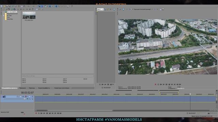Open preview quality dropdown
Screen dimensions: 218x122
143,9
